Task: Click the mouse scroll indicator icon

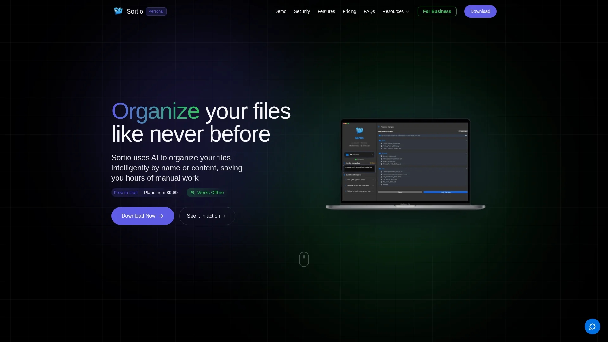Action: tap(304, 259)
